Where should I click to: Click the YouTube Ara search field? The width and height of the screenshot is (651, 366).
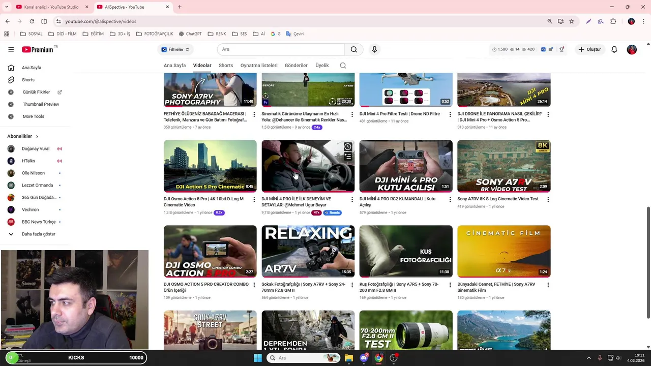pos(281,49)
